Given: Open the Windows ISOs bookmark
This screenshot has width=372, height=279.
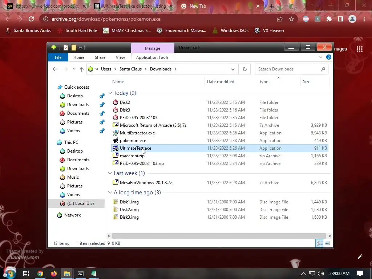Looking at the screenshot, I should [230, 31].
